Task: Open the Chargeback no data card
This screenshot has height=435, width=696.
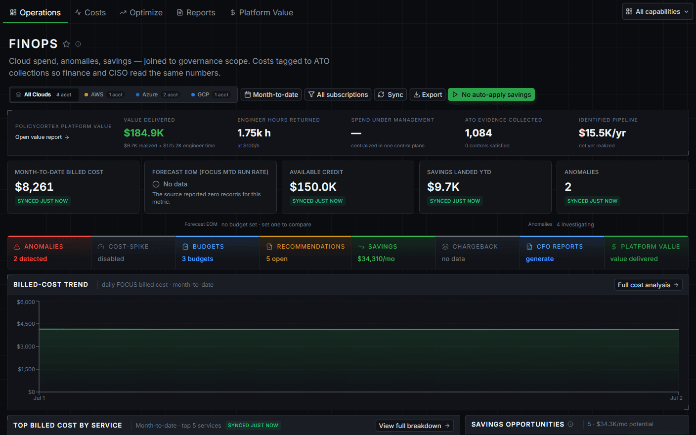Action: coord(478,253)
